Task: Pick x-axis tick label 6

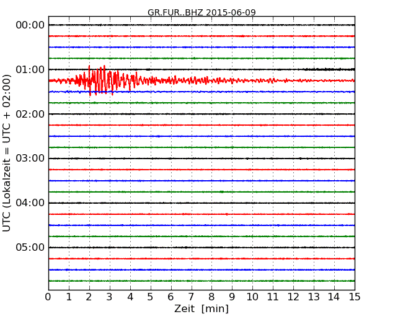Action: (x=170, y=297)
